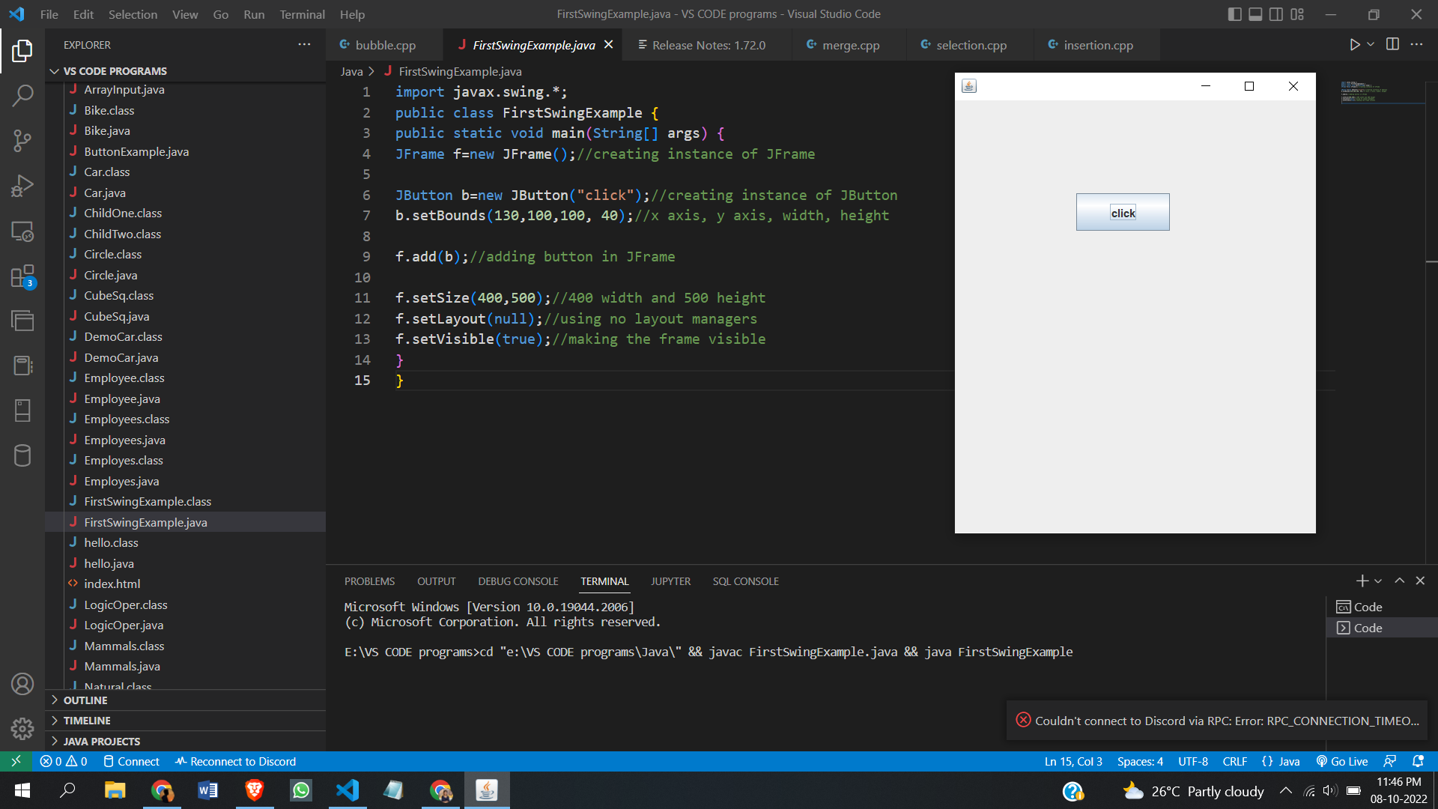1438x809 pixels.
Task: Toggle the Secondary Side Bar layout button
Action: coord(1276,14)
